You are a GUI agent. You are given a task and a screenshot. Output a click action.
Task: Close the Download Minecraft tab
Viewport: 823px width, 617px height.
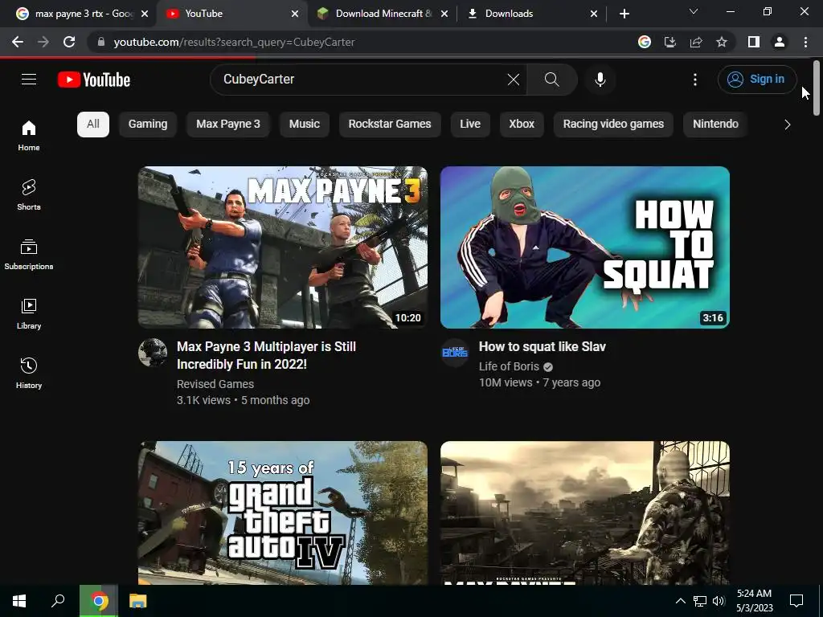444,14
